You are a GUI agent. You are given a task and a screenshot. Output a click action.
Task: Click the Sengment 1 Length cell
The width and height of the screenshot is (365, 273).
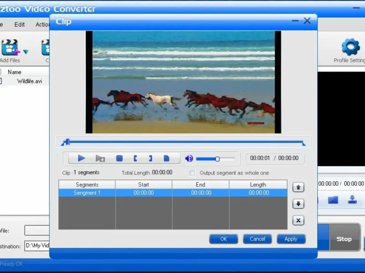point(259,192)
